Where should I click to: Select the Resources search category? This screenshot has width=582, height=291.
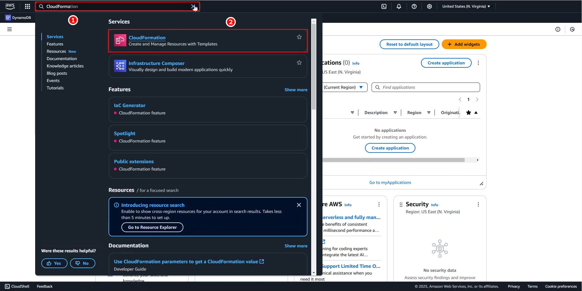click(56, 51)
